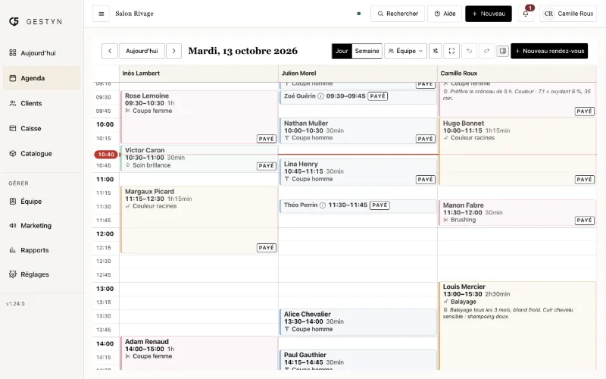The height and width of the screenshot is (379, 606).
Task: Click the green status dot
Action: click(358, 14)
